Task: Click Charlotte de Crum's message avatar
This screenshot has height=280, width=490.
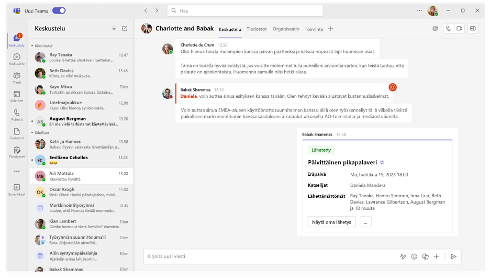Action: tap(168, 49)
